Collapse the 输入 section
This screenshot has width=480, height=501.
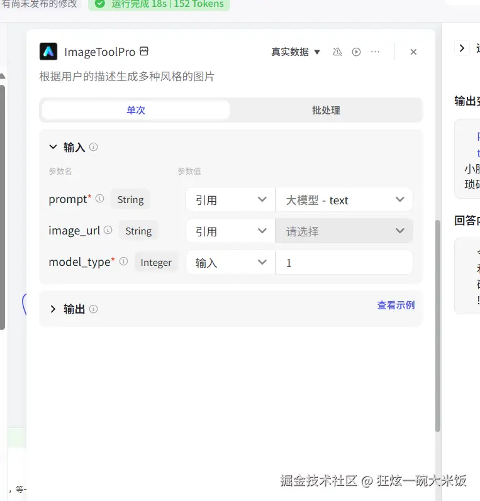point(53,147)
